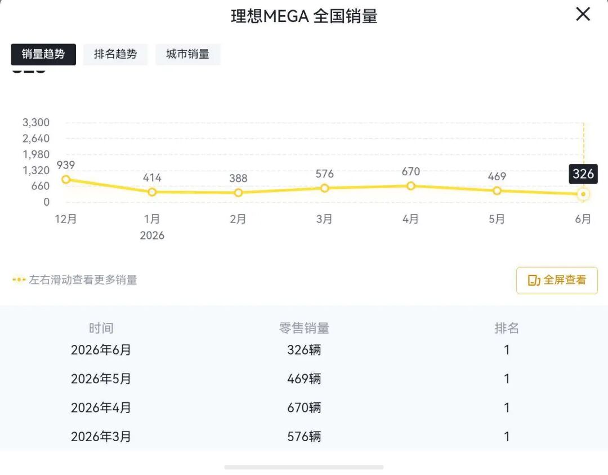Click the 5月 x-axis label
Viewport: 608px width, 475px height.
pyautogui.click(x=497, y=219)
